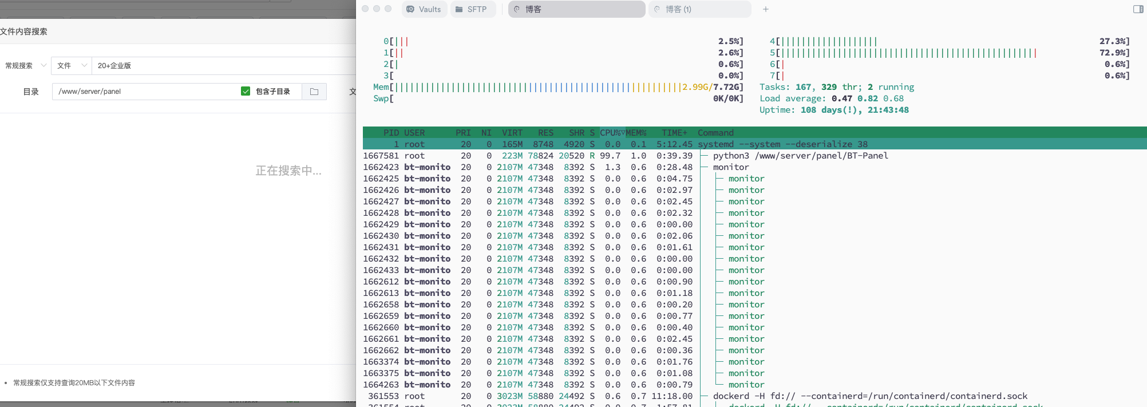Viewport: 1147px width, 407px height.
Task: Click the 文件内容搜索 dialog title
Action: pyautogui.click(x=23, y=31)
